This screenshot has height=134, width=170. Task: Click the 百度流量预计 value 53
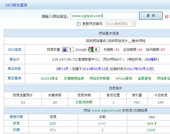[23, 102]
